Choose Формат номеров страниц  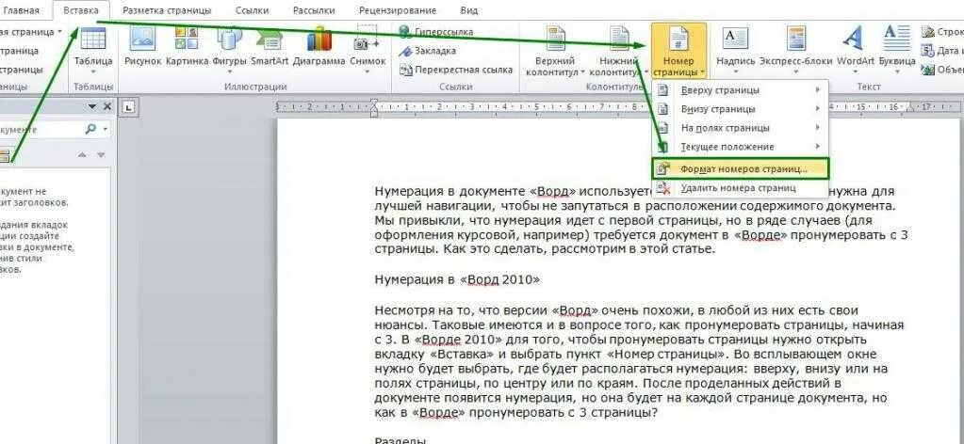[x=741, y=168]
